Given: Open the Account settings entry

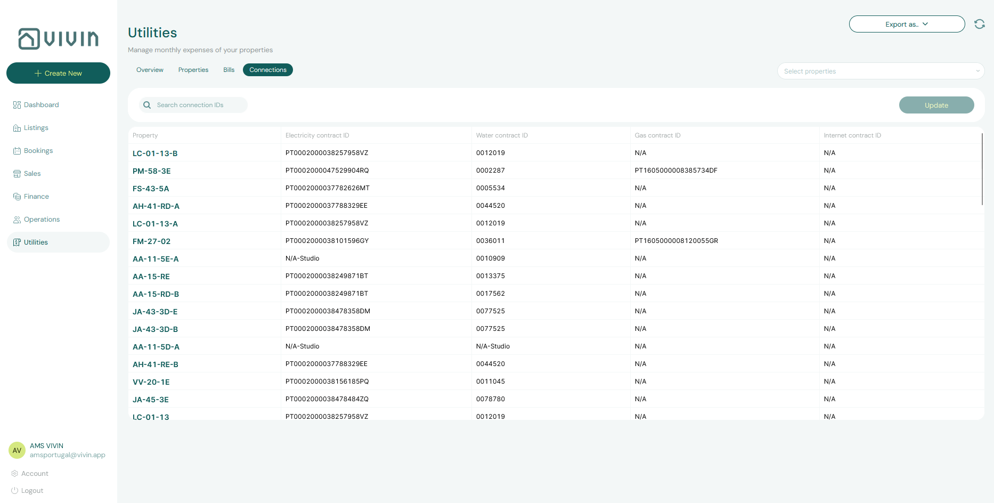Looking at the screenshot, I should click(15, 473).
